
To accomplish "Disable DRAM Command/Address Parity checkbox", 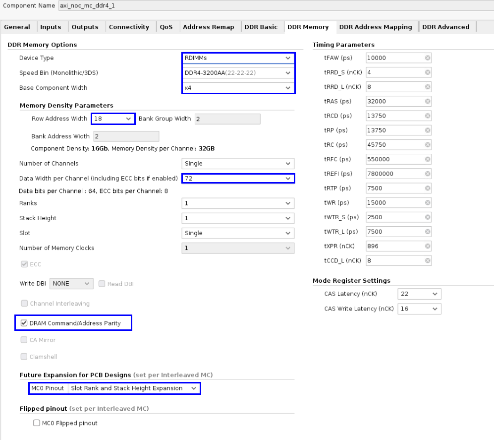I will 24,323.
